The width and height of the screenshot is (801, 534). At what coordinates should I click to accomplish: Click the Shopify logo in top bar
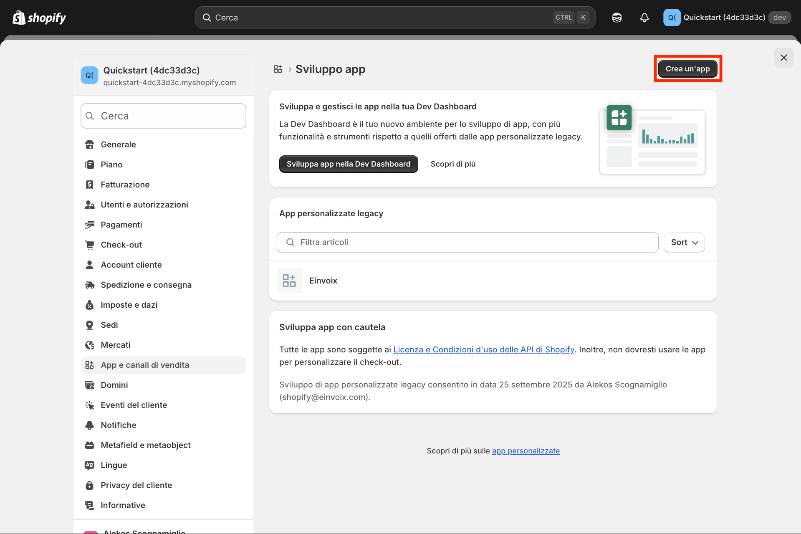coord(40,18)
